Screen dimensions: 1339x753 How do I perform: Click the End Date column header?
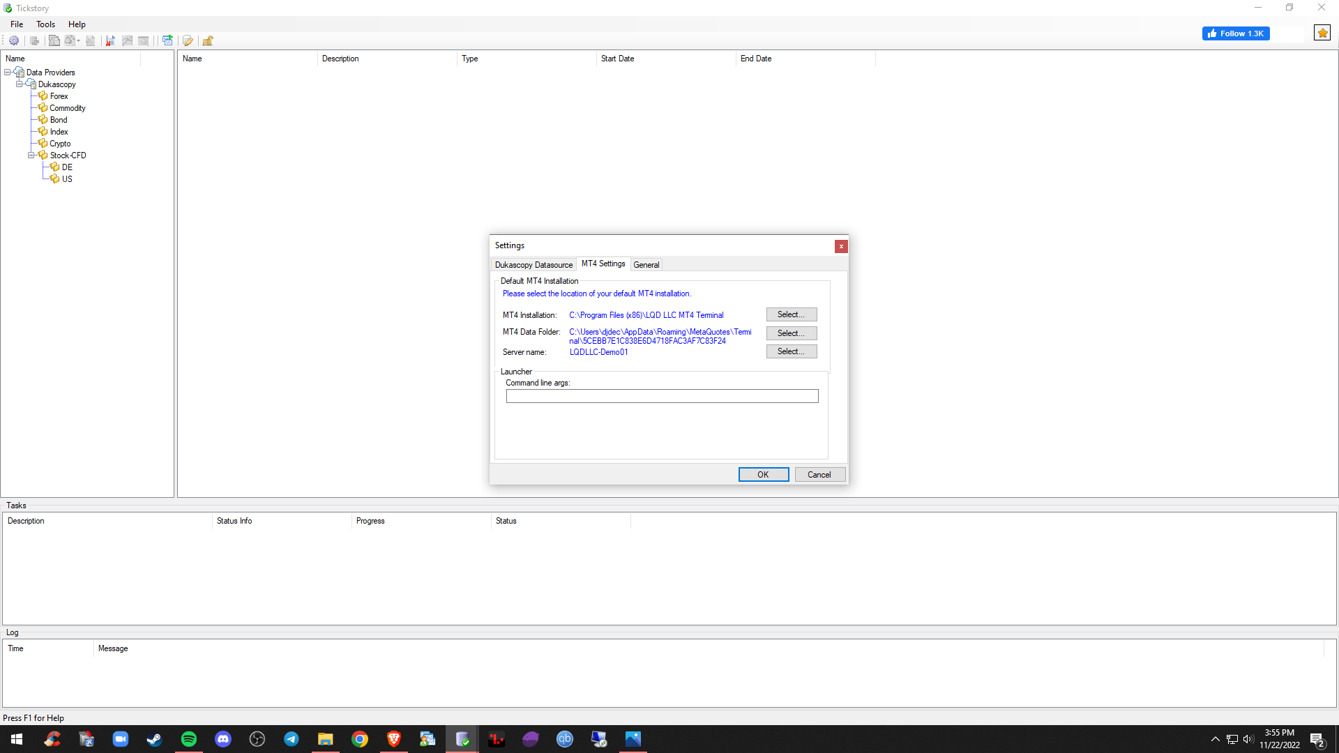[805, 59]
